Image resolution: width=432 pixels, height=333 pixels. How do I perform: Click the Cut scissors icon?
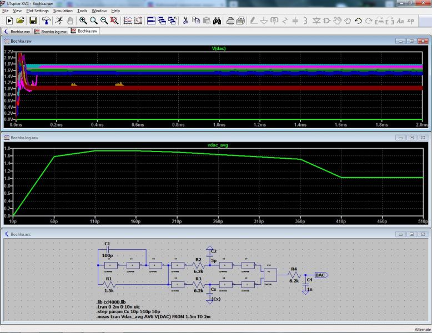(x=185, y=21)
